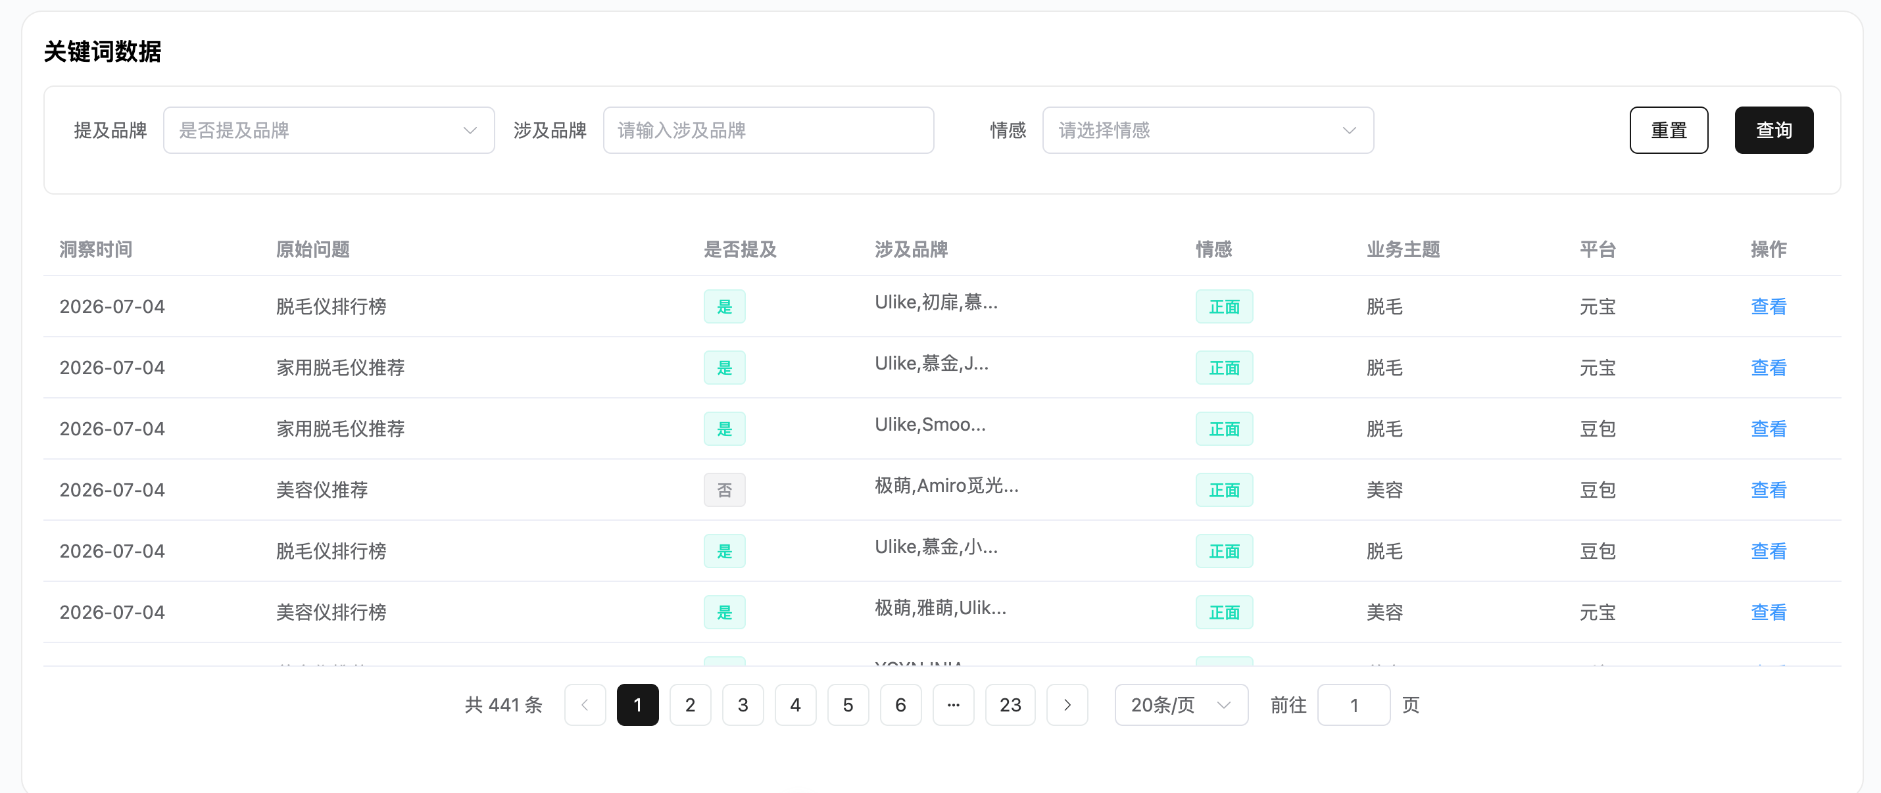Click the 共 441 条 total count
This screenshot has width=1881, height=793.
click(504, 705)
